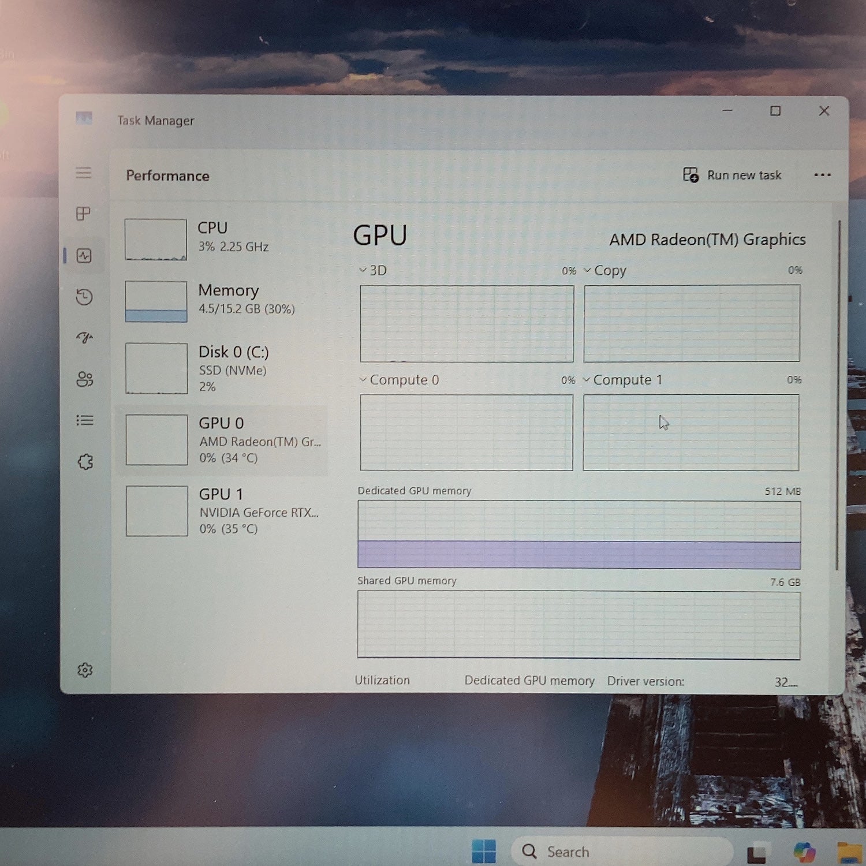Click the Memory usage thumbnail graph
The width and height of the screenshot is (866, 866).
pos(156,301)
